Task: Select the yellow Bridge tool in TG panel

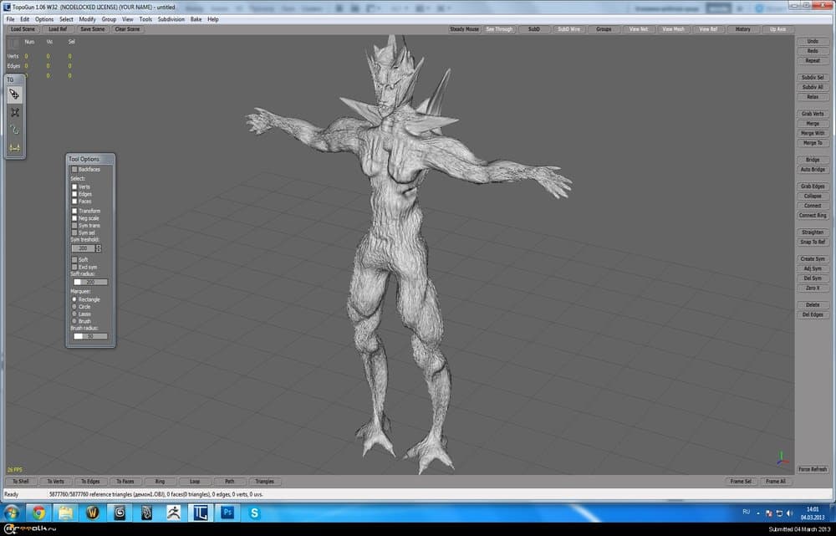Action: (14, 147)
